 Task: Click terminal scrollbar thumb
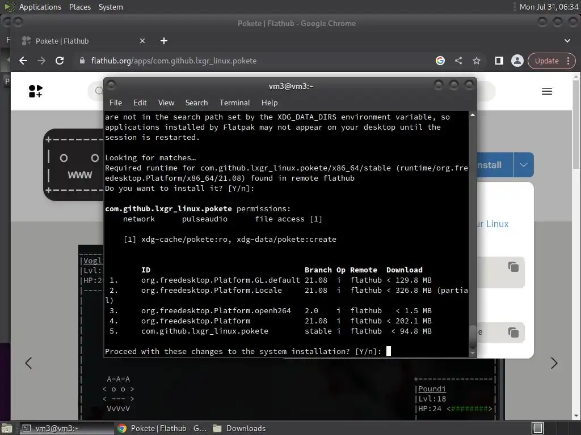[473, 336]
